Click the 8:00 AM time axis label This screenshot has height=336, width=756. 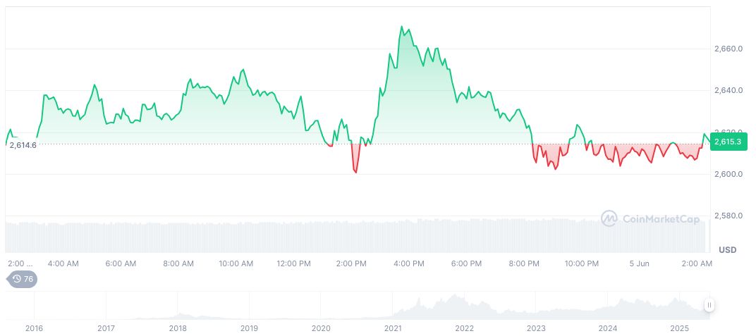pyautogui.click(x=178, y=263)
